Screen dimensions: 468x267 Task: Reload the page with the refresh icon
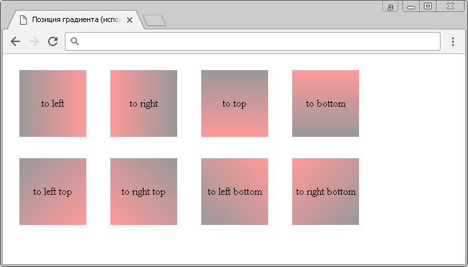coord(53,41)
